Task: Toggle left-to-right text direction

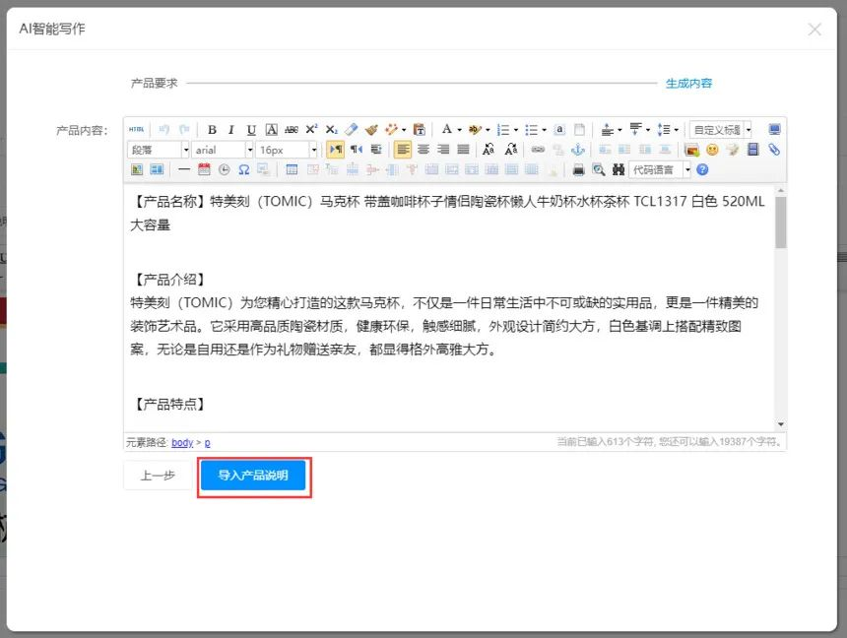Action: (x=336, y=150)
